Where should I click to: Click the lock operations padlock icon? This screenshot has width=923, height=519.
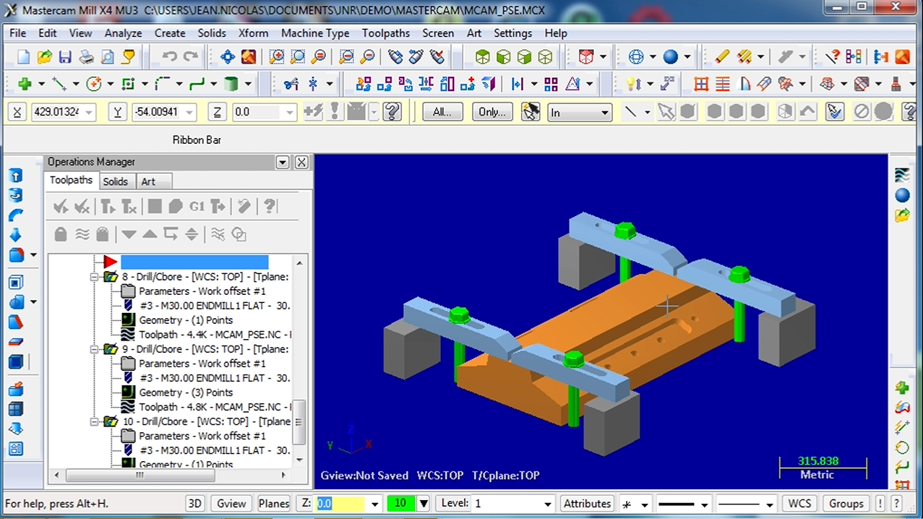(61, 233)
